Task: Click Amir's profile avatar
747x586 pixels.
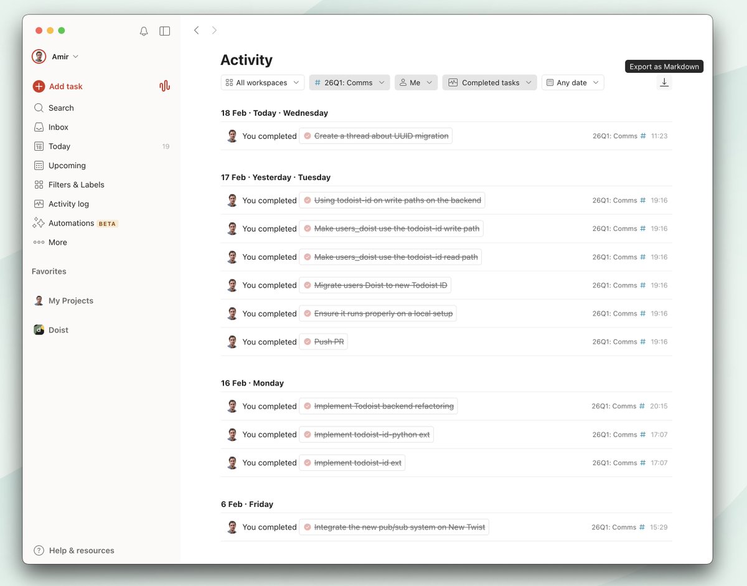Action: (39, 57)
